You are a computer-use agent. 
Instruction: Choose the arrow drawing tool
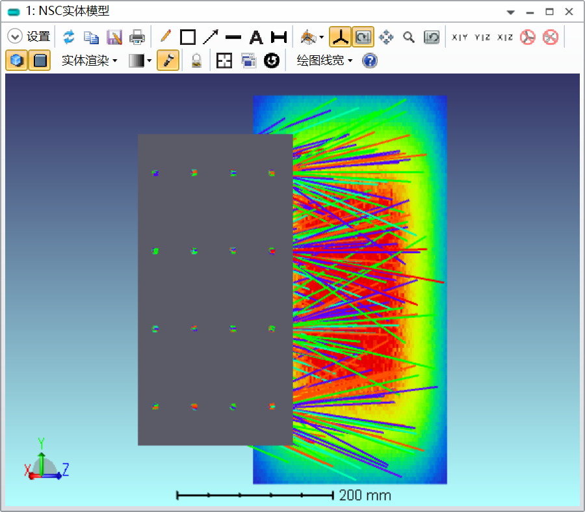pos(211,37)
